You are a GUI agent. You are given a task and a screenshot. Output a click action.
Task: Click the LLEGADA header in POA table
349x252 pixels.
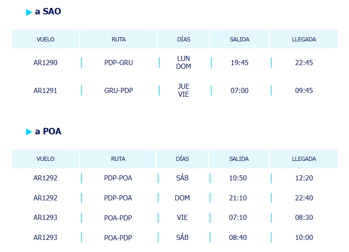pos(304,159)
